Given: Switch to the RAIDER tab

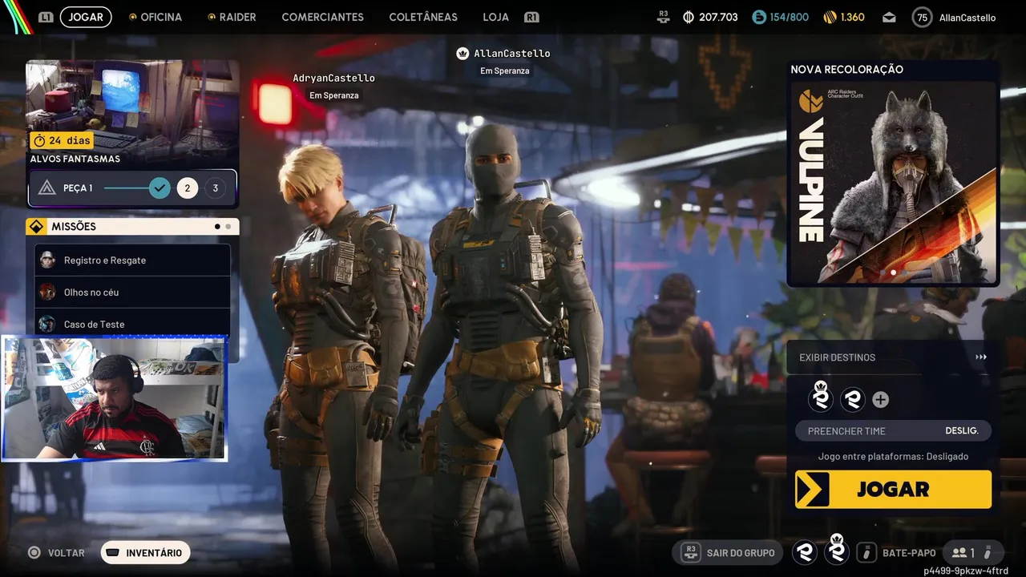Looking at the screenshot, I should point(238,17).
